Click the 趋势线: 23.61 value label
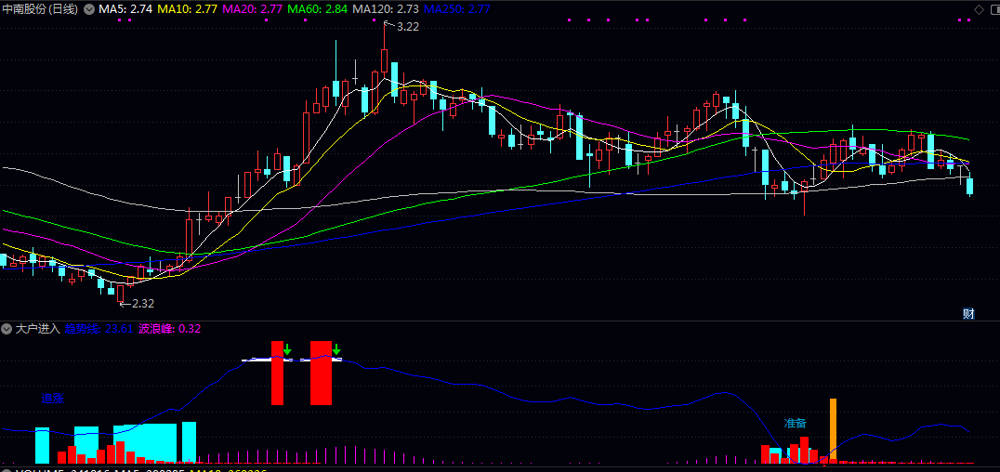 [99, 329]
